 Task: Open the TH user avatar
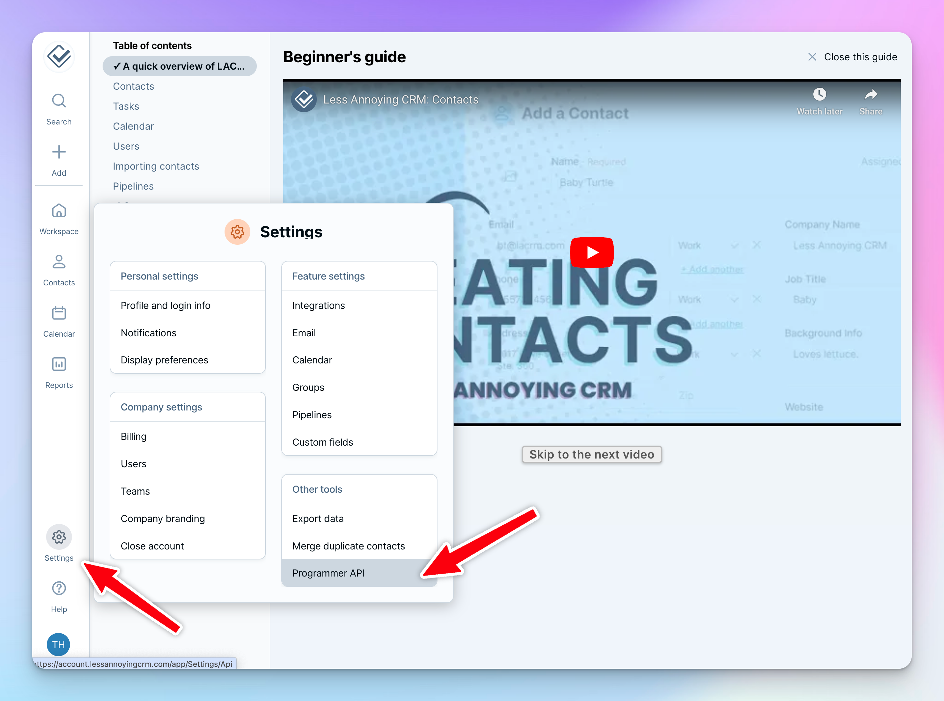point(59,644)
